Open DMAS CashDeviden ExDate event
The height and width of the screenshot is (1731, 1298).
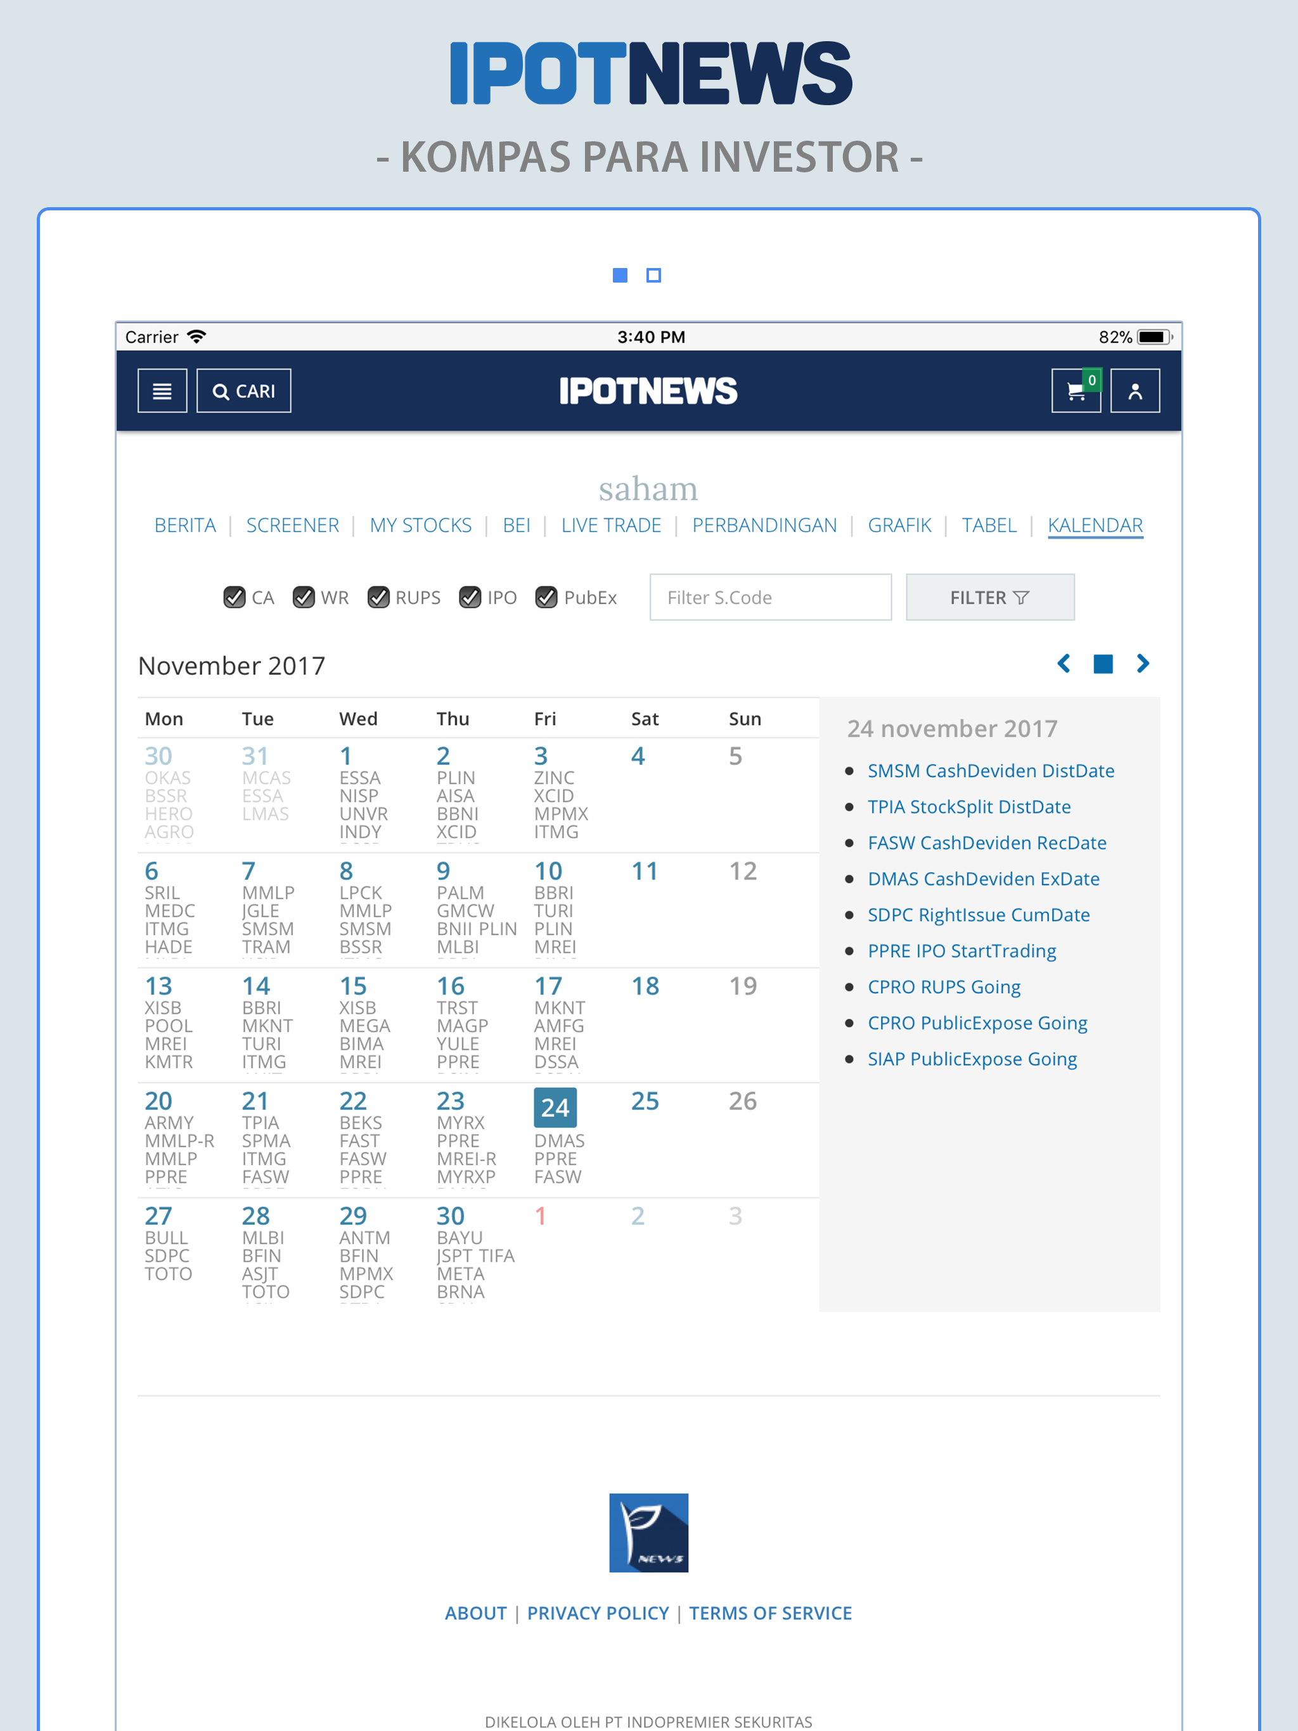tap(983, 879)
